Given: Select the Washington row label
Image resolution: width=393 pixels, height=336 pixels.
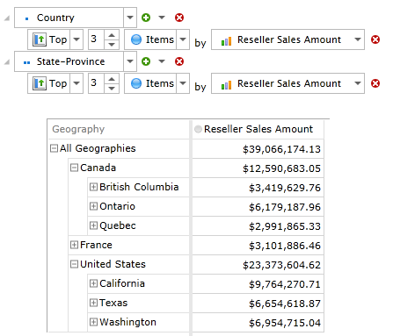Looking at the screenshot, I should 127,322.
